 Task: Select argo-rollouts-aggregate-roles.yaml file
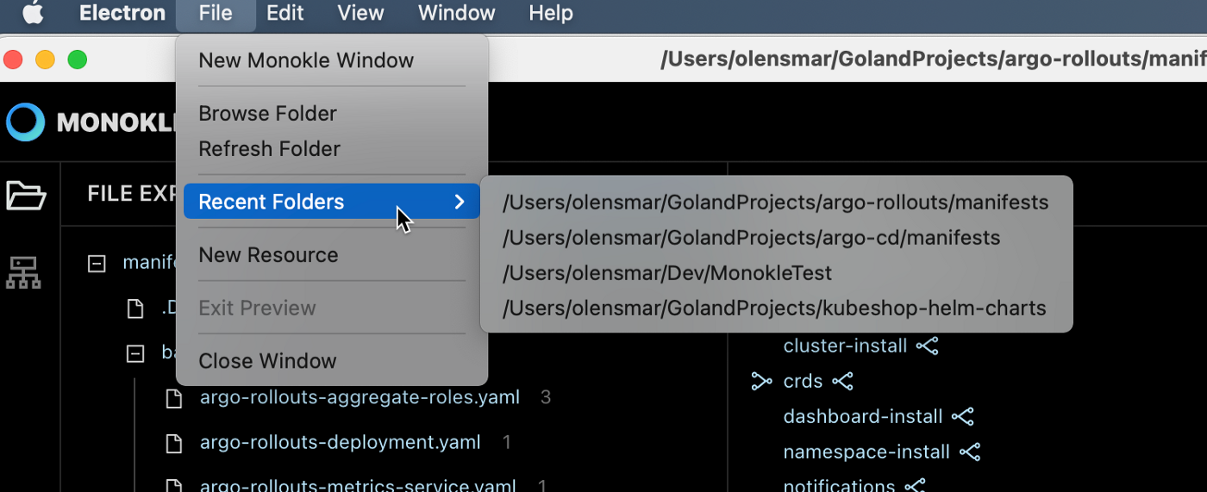click(x=360, y=397)
